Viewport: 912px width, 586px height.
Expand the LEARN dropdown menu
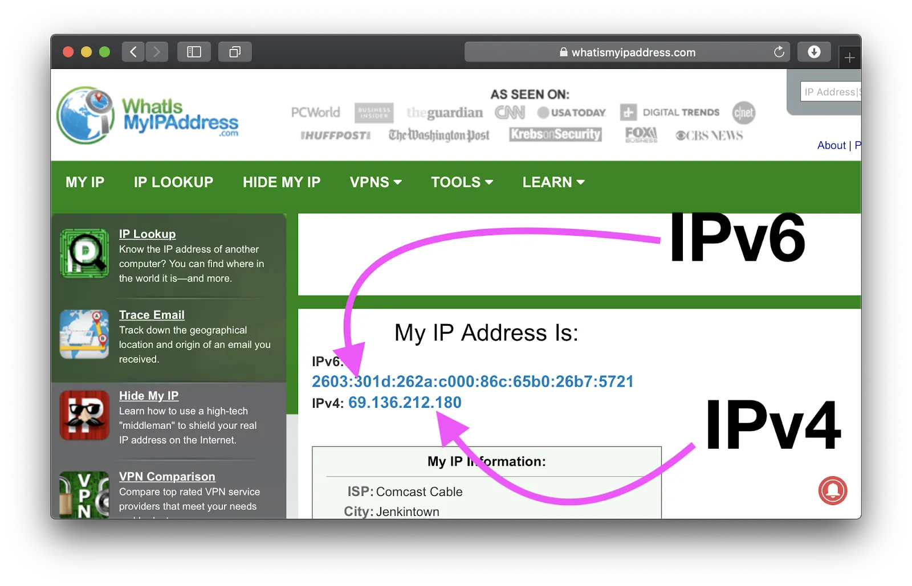point(553,182)
